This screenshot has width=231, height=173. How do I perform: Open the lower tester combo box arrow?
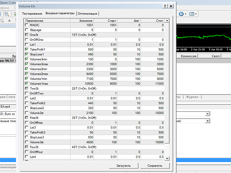(x=208, y=121)
